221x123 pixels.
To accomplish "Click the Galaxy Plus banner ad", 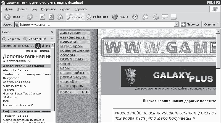I will [x=168, y=76].
